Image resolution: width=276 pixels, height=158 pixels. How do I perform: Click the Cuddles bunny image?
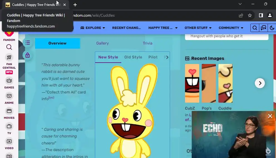[132, 110]
